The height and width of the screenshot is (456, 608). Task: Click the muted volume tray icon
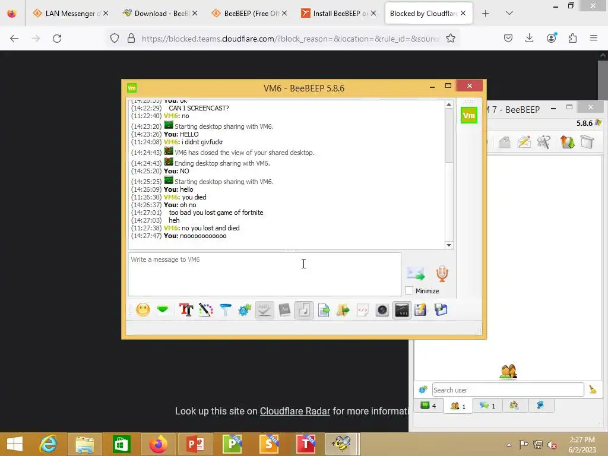tap(552, 444)
